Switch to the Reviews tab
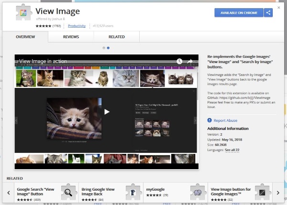 71,37
